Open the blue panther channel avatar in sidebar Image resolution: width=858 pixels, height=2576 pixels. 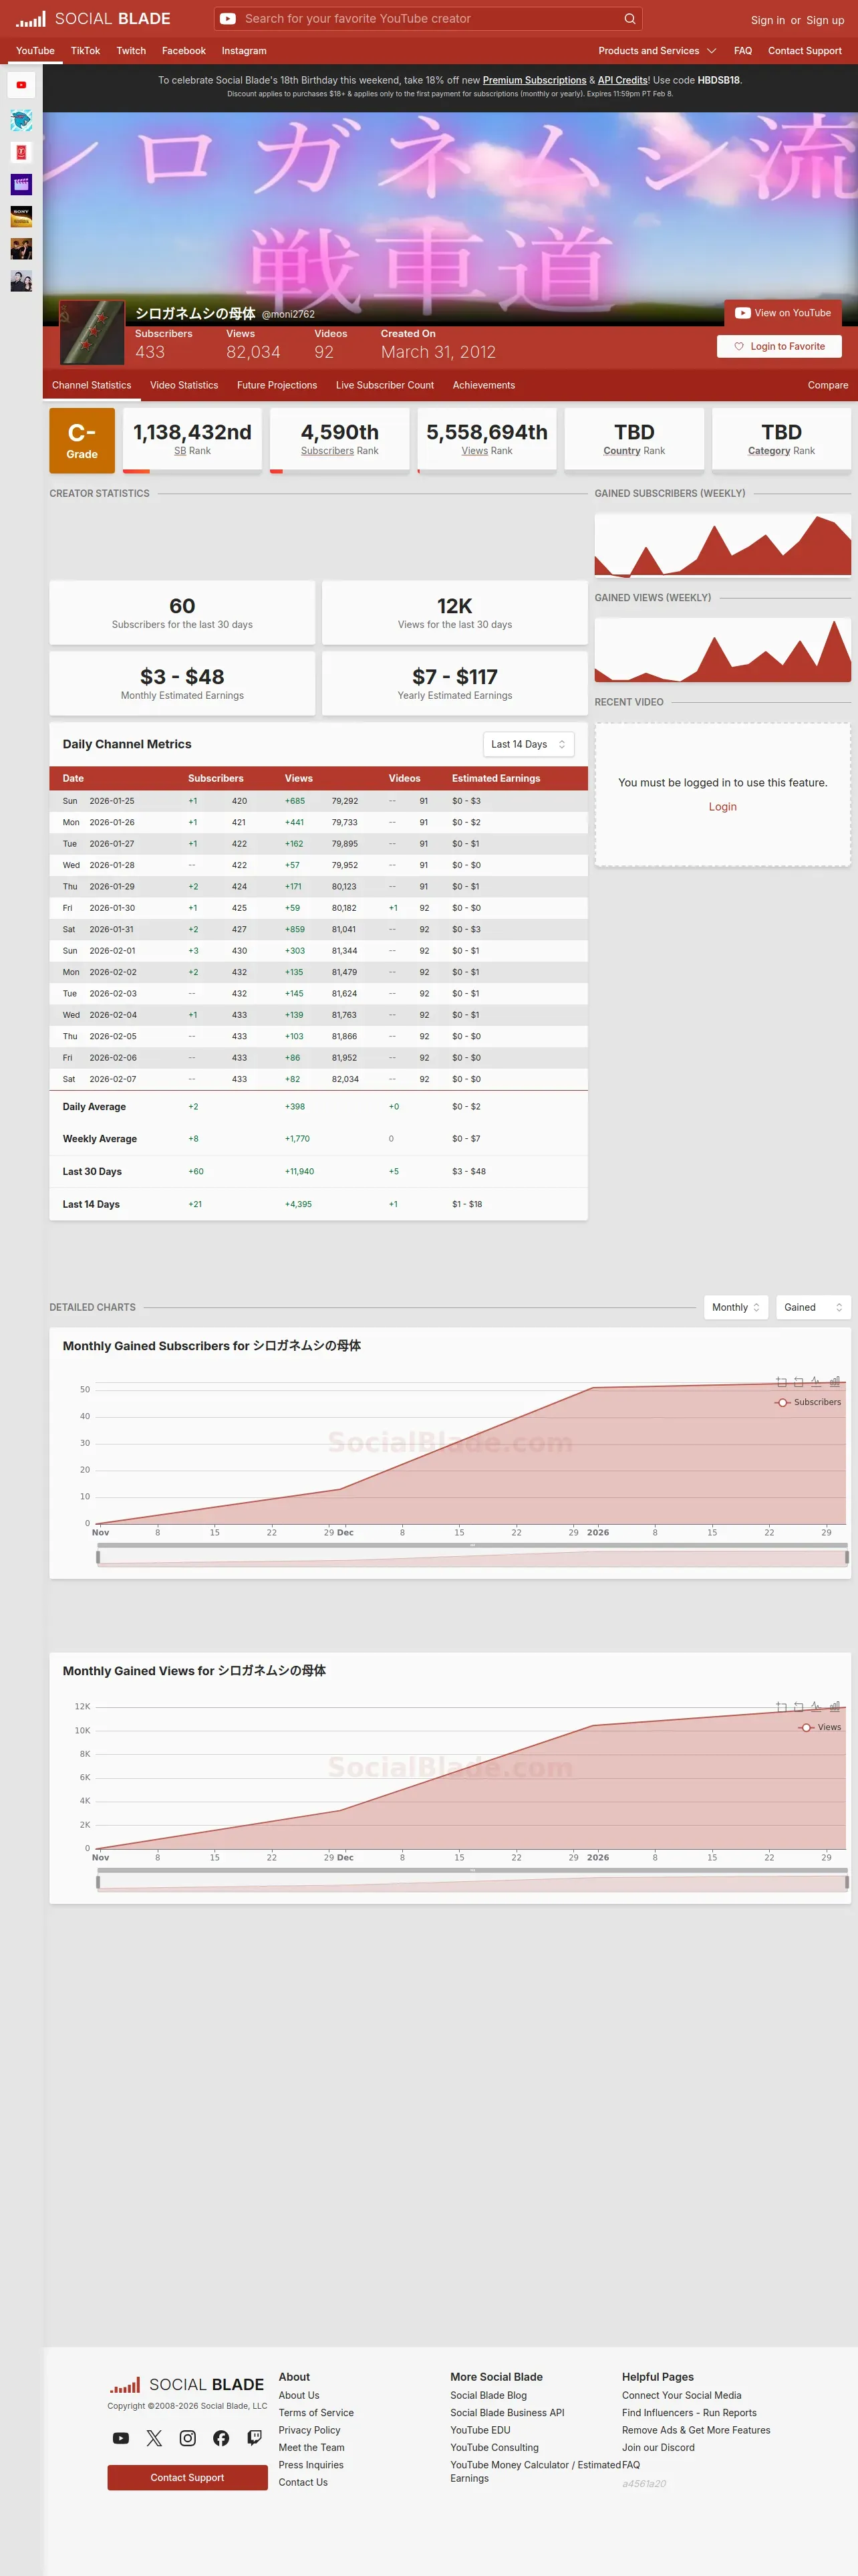pos(21,120)
